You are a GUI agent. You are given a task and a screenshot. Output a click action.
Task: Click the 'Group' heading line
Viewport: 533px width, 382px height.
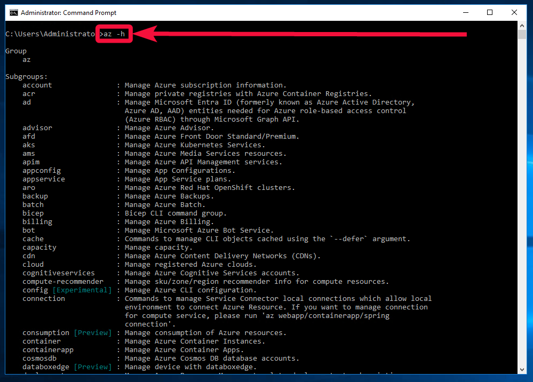[x=16, y=51]
